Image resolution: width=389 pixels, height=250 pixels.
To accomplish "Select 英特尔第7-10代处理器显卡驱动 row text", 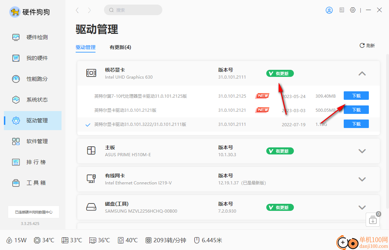I will [x=141, y=96].
